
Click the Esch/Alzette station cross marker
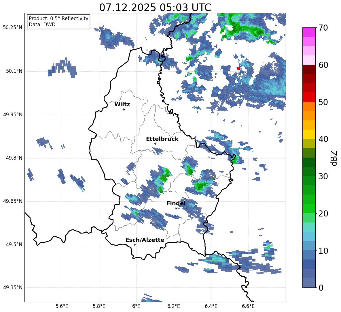pyautogui.click(x=134, y=245)
